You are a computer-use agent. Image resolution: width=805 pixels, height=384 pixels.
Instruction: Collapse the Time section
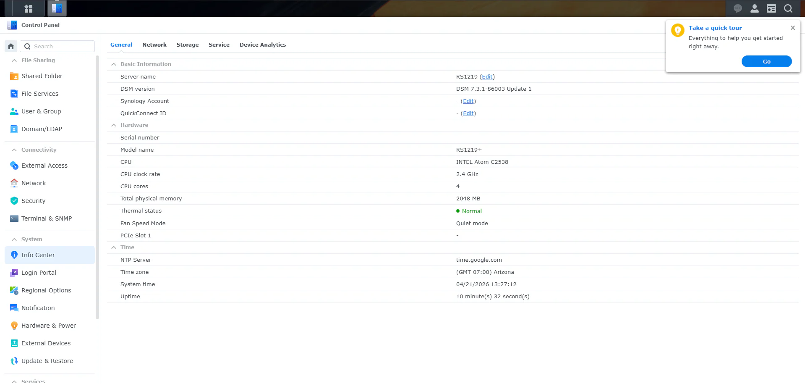[113, 247]
